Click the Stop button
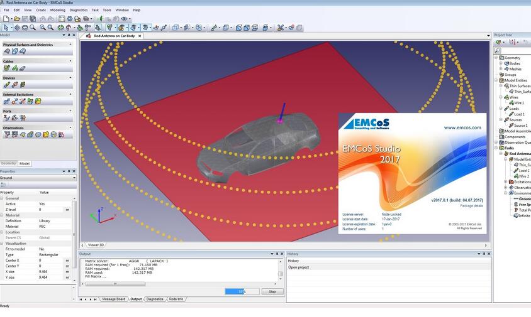 click(x=272, y=291)
